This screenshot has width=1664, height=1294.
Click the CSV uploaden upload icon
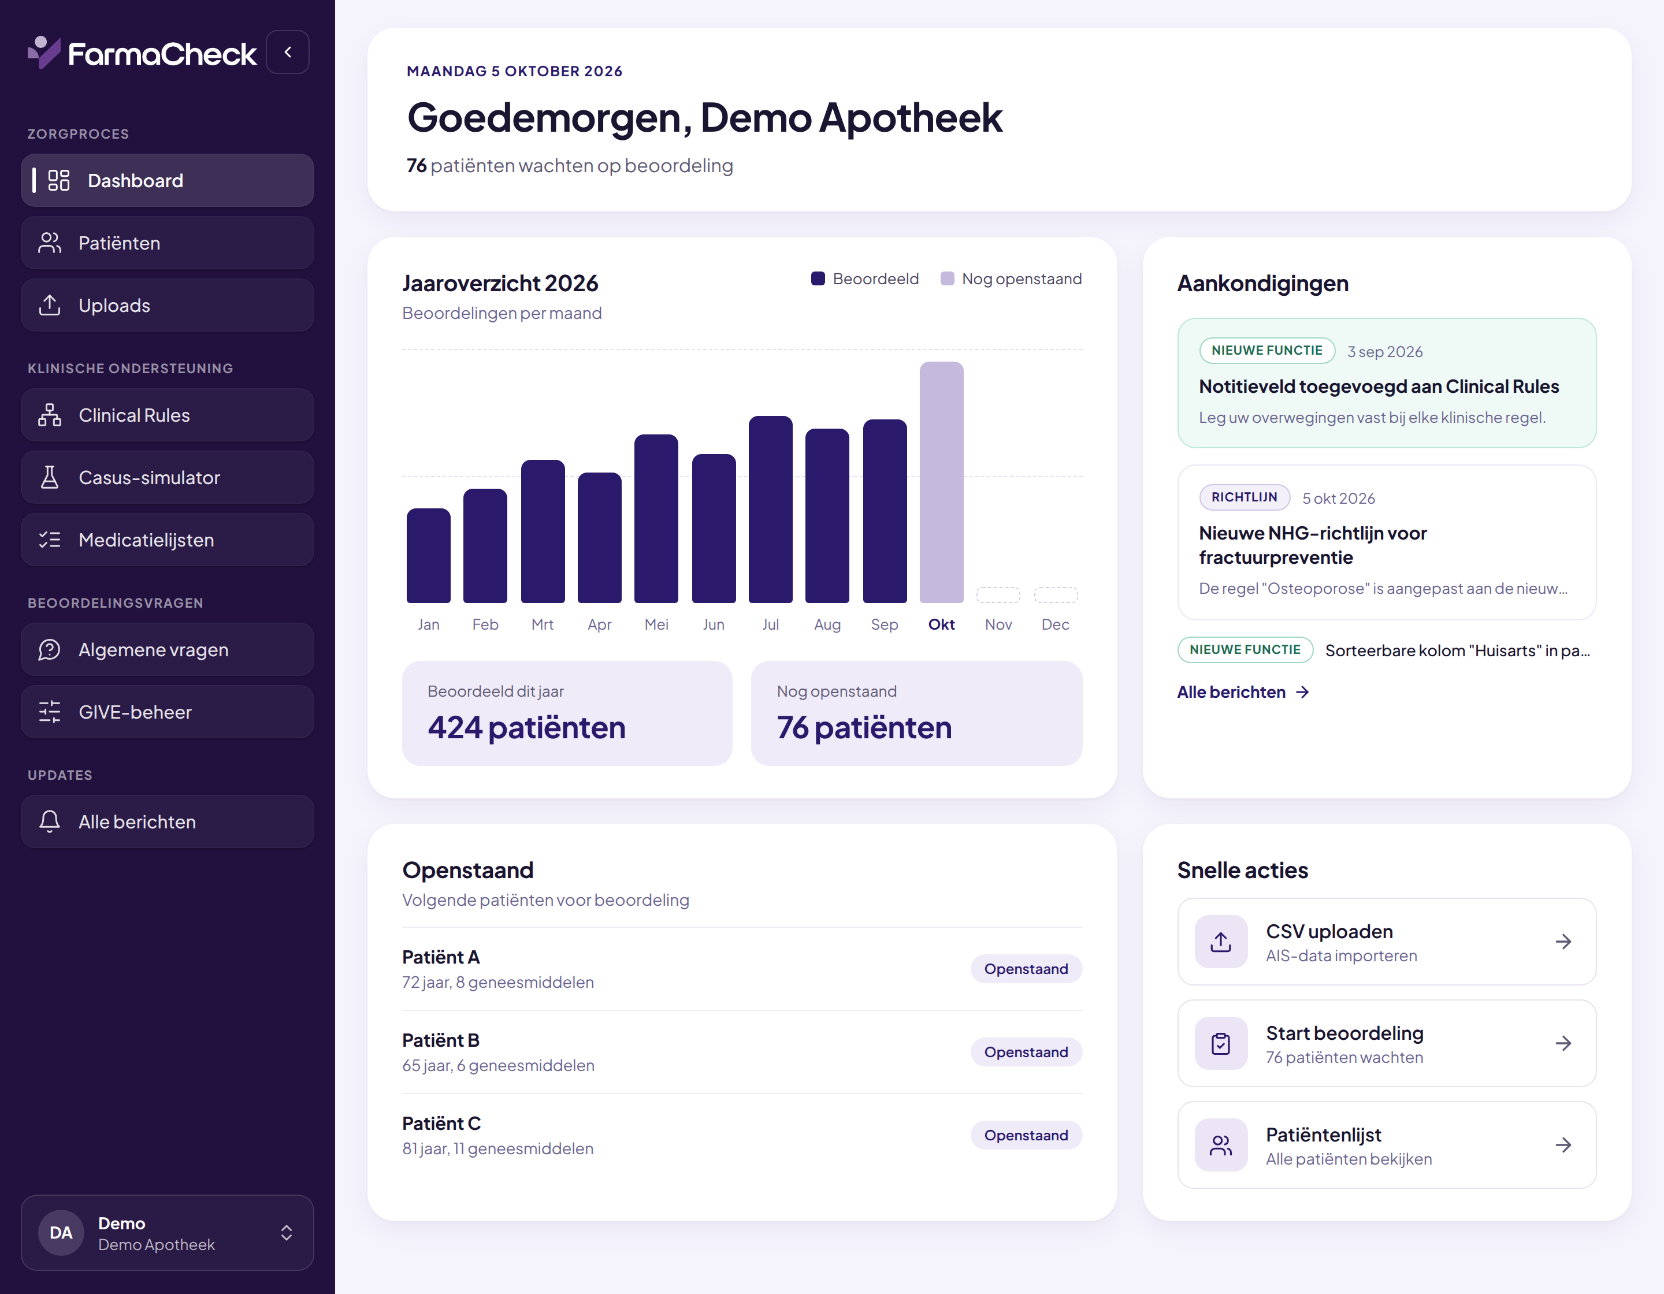pyautogui.click(x=1221, y=942)
